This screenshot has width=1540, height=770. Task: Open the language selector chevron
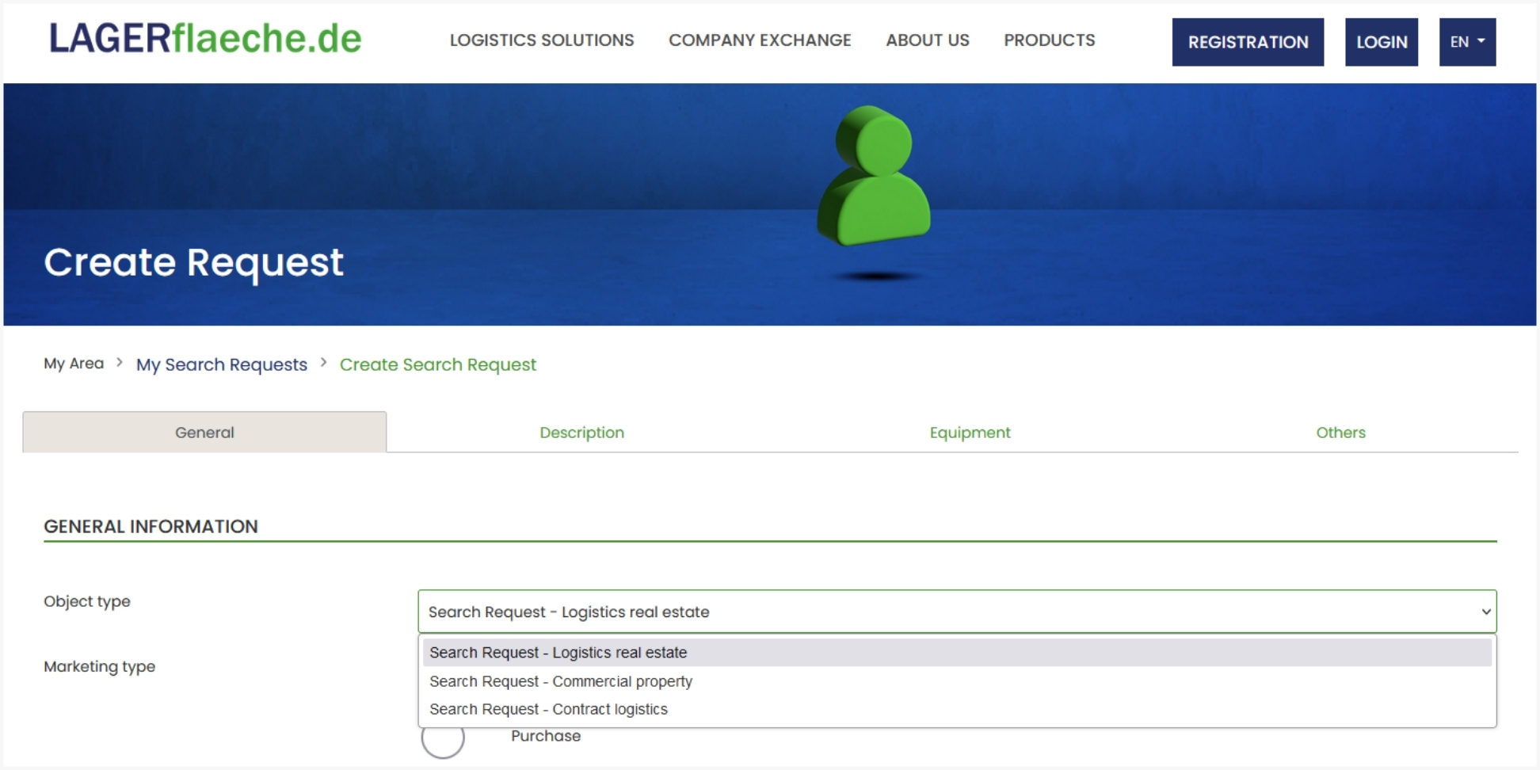tap(1481, 42)
